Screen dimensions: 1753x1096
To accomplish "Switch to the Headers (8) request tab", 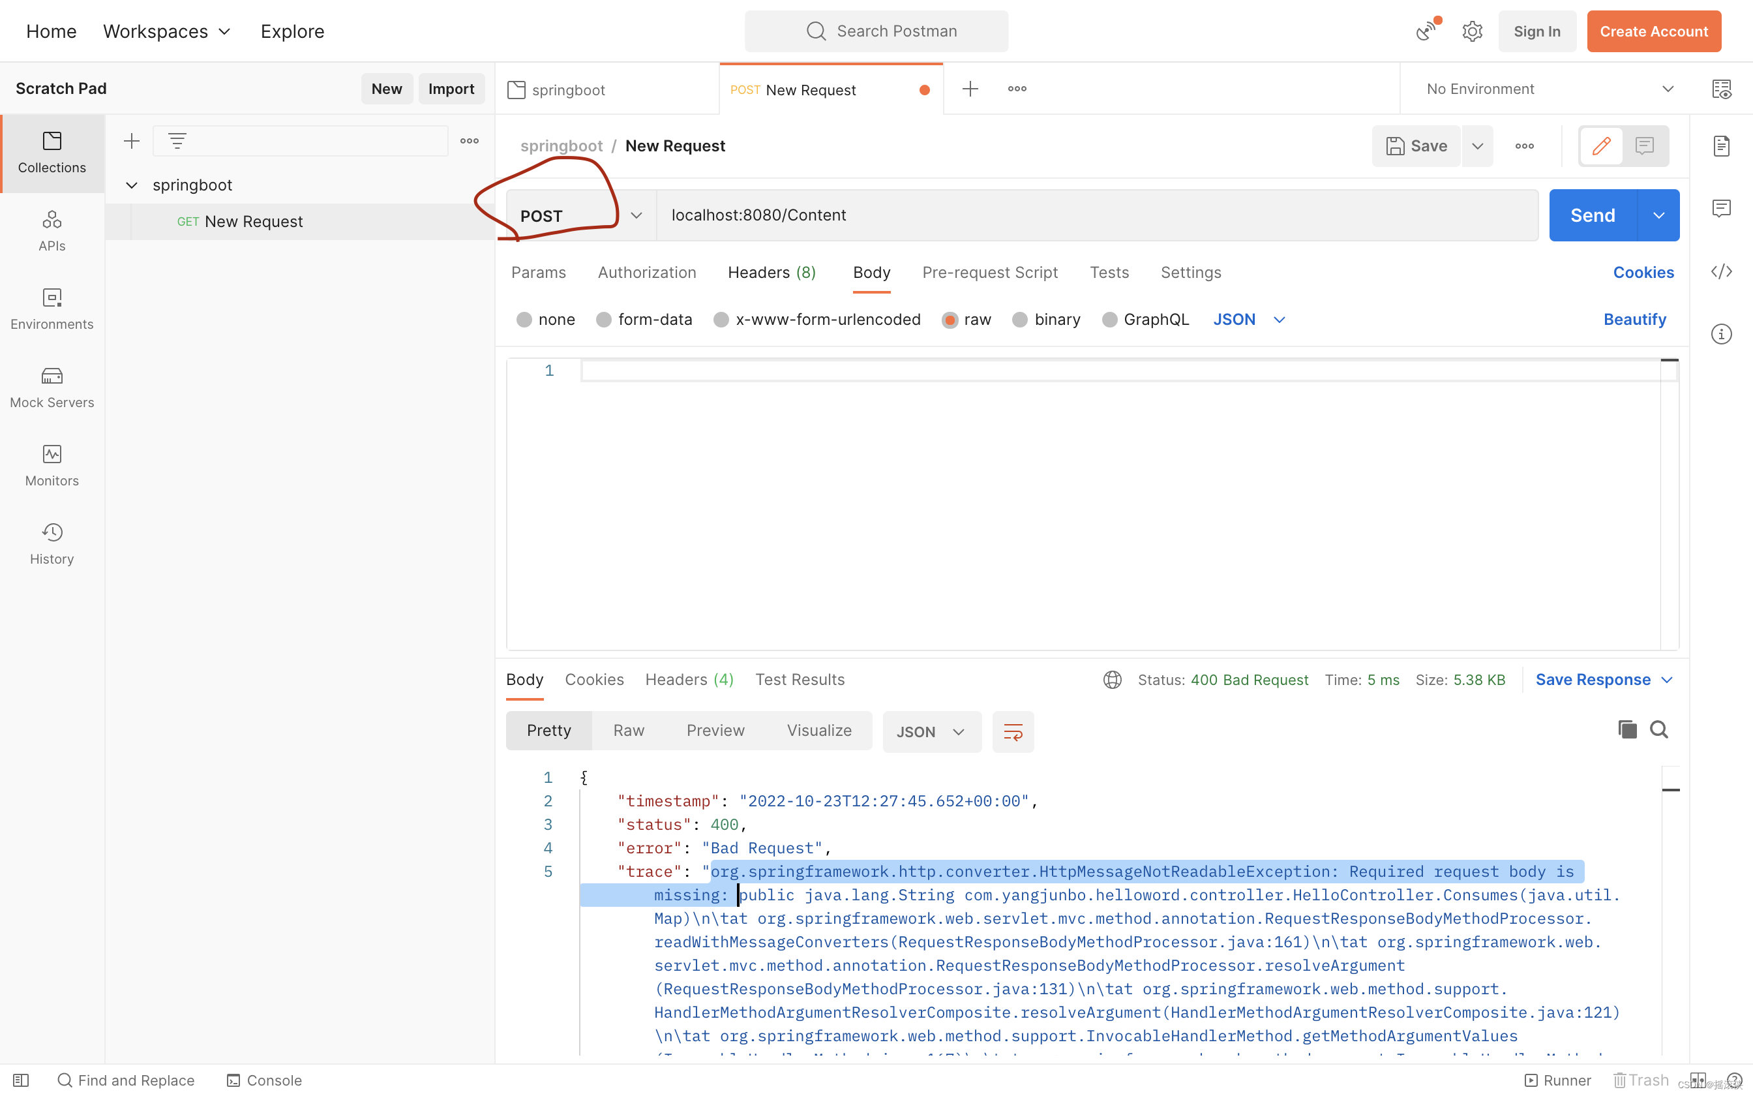I will point(772,273).
